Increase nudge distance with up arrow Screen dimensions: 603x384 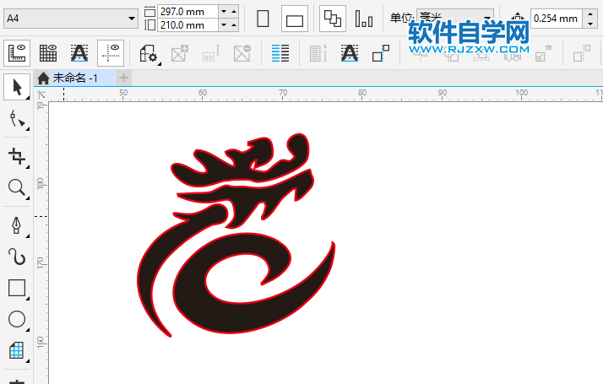590,14
